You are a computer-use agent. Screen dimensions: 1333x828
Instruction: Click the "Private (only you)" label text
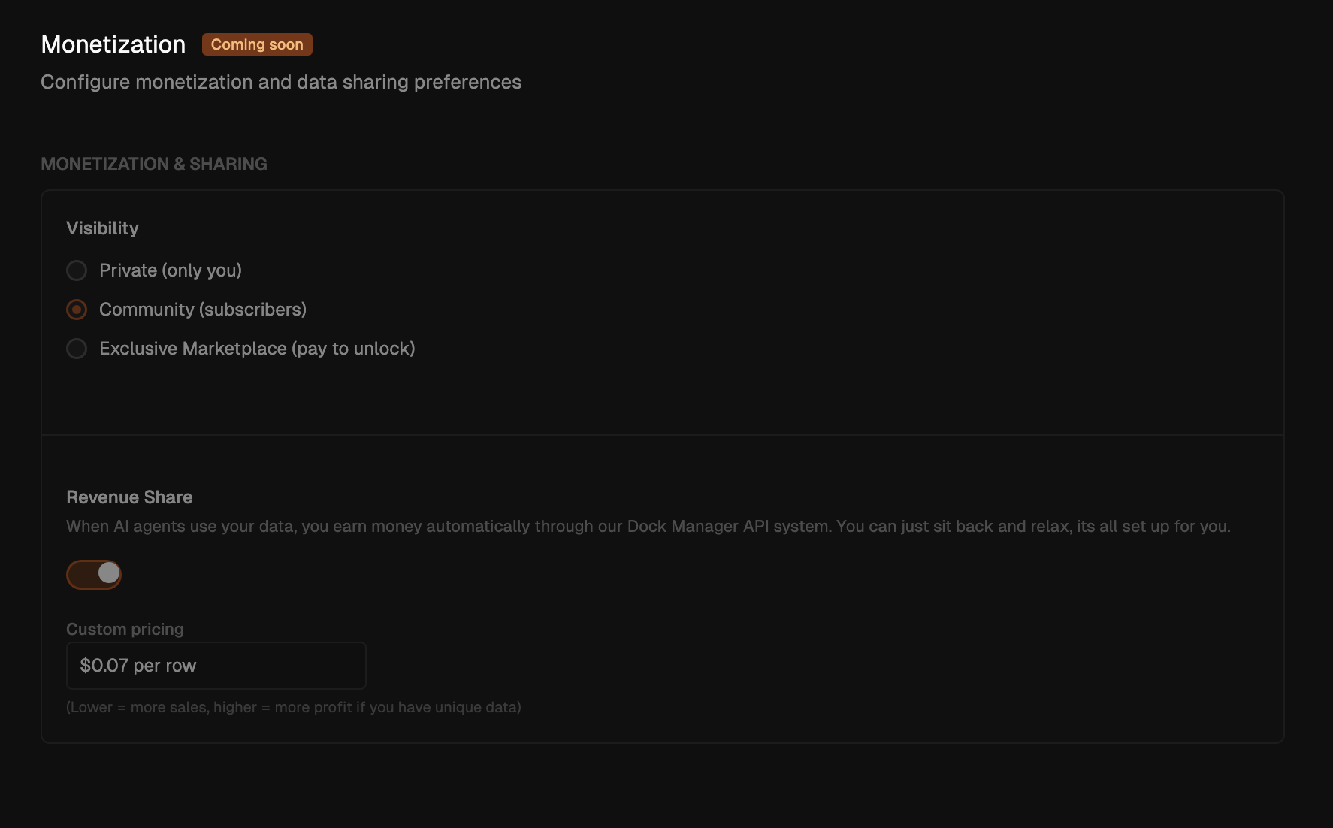[x=171, y=270]
